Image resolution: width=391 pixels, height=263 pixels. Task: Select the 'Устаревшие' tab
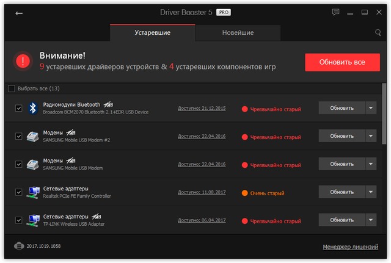pyautogui.click(x=152, y=33)
